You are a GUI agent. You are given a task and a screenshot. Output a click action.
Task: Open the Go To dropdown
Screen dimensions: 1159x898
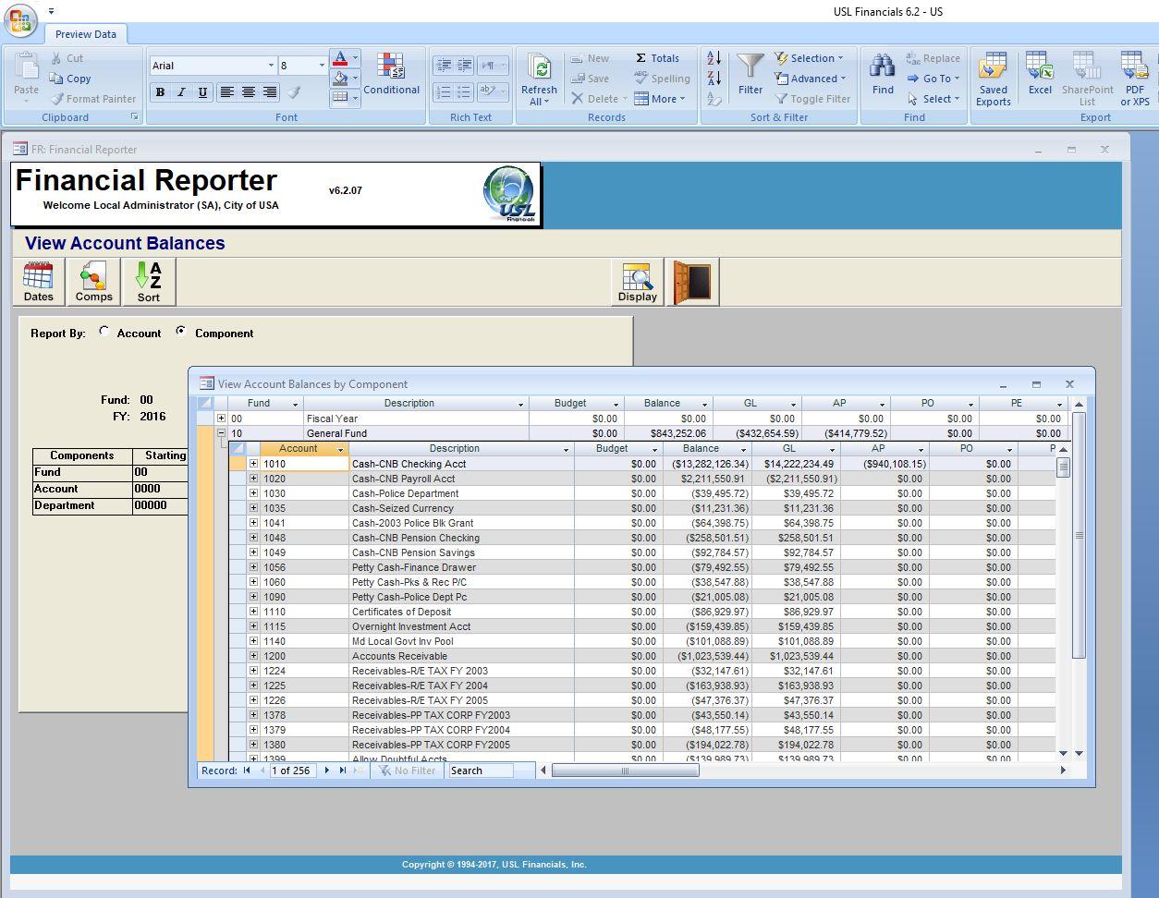pos(933,79)
